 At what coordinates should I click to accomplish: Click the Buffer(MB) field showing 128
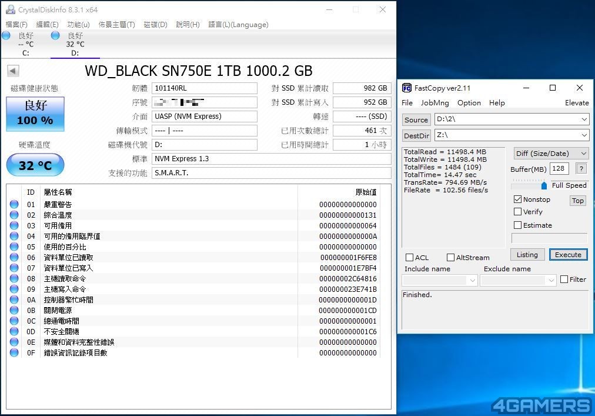[x=559, y=168]
